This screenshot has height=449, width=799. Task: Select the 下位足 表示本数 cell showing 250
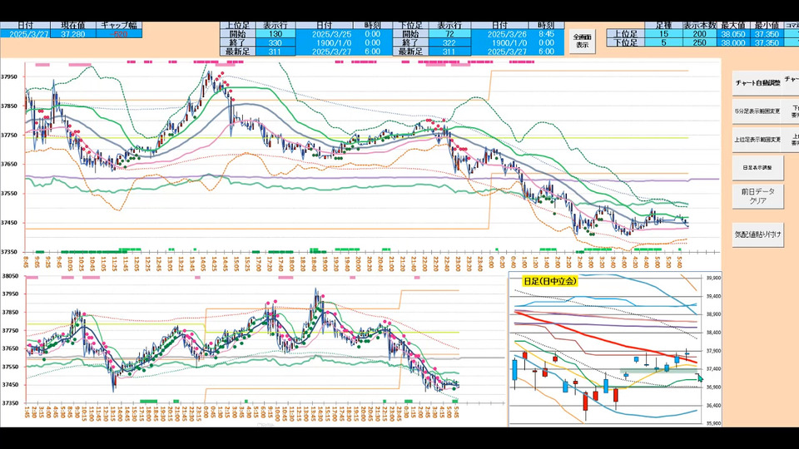[x=700, y=42]
